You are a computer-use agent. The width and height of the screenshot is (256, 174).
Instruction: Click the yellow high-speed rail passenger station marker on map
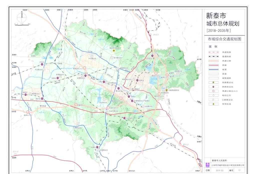coord(167,90)
